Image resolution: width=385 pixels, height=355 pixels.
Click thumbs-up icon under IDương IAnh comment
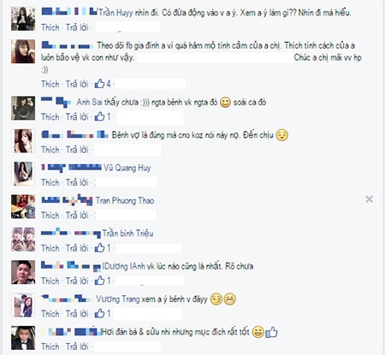pyautogui.click(x=99, y=281)
